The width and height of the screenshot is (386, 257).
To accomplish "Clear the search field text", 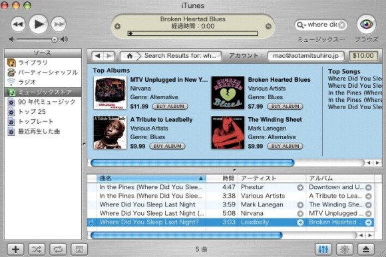I will pos(341,25).
